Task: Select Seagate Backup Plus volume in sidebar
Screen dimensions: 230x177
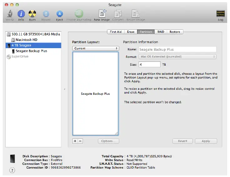Action: 33,51
